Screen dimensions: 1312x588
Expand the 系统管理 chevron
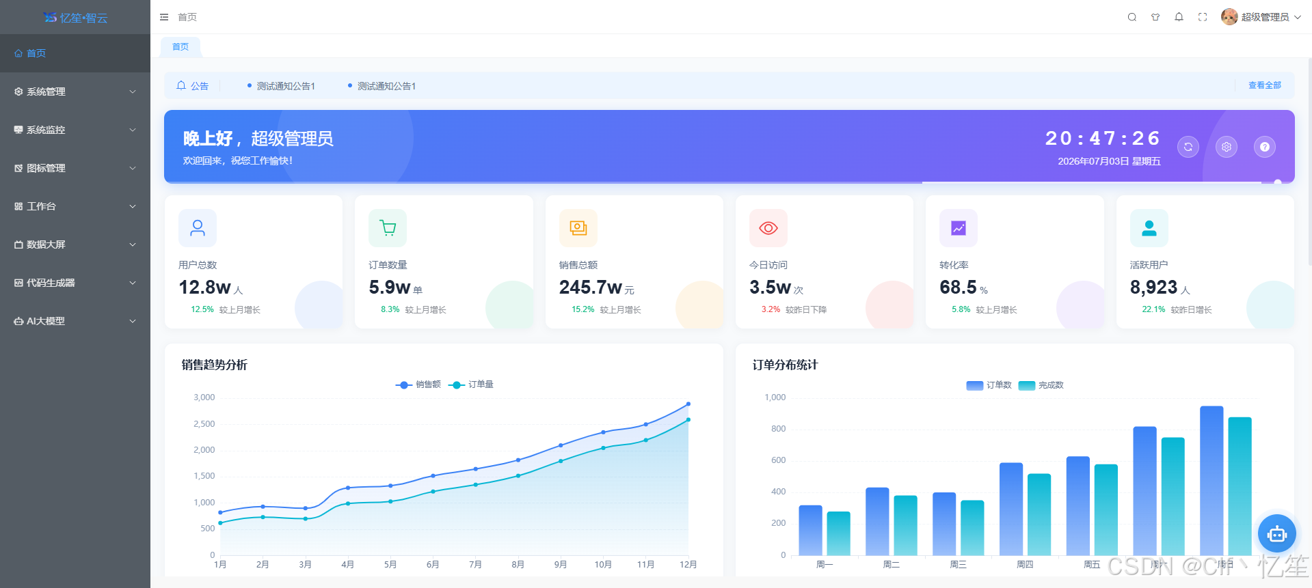point(133,92)
